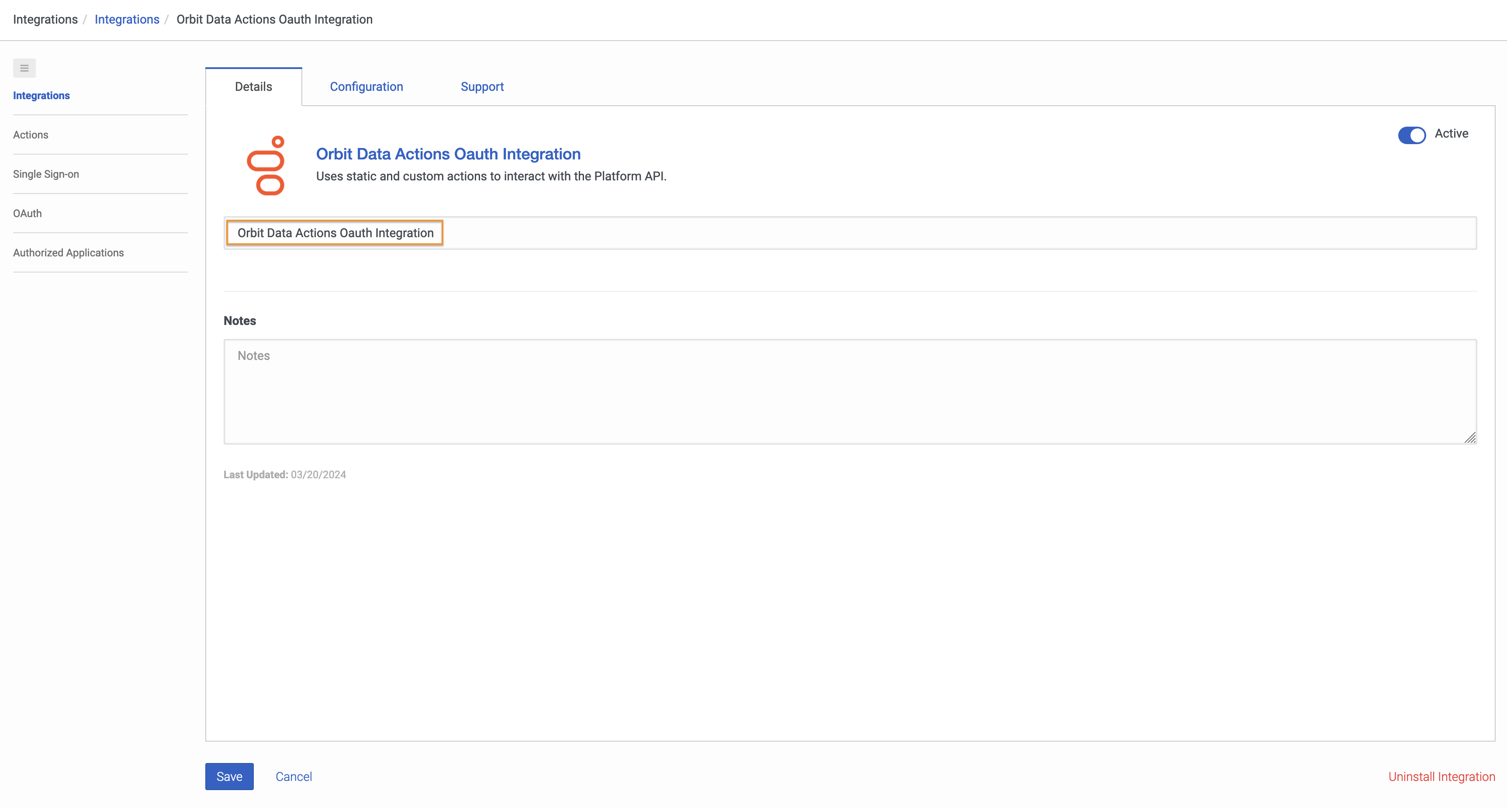
Task: Click the Save button
Action: (x=229, y=777)
